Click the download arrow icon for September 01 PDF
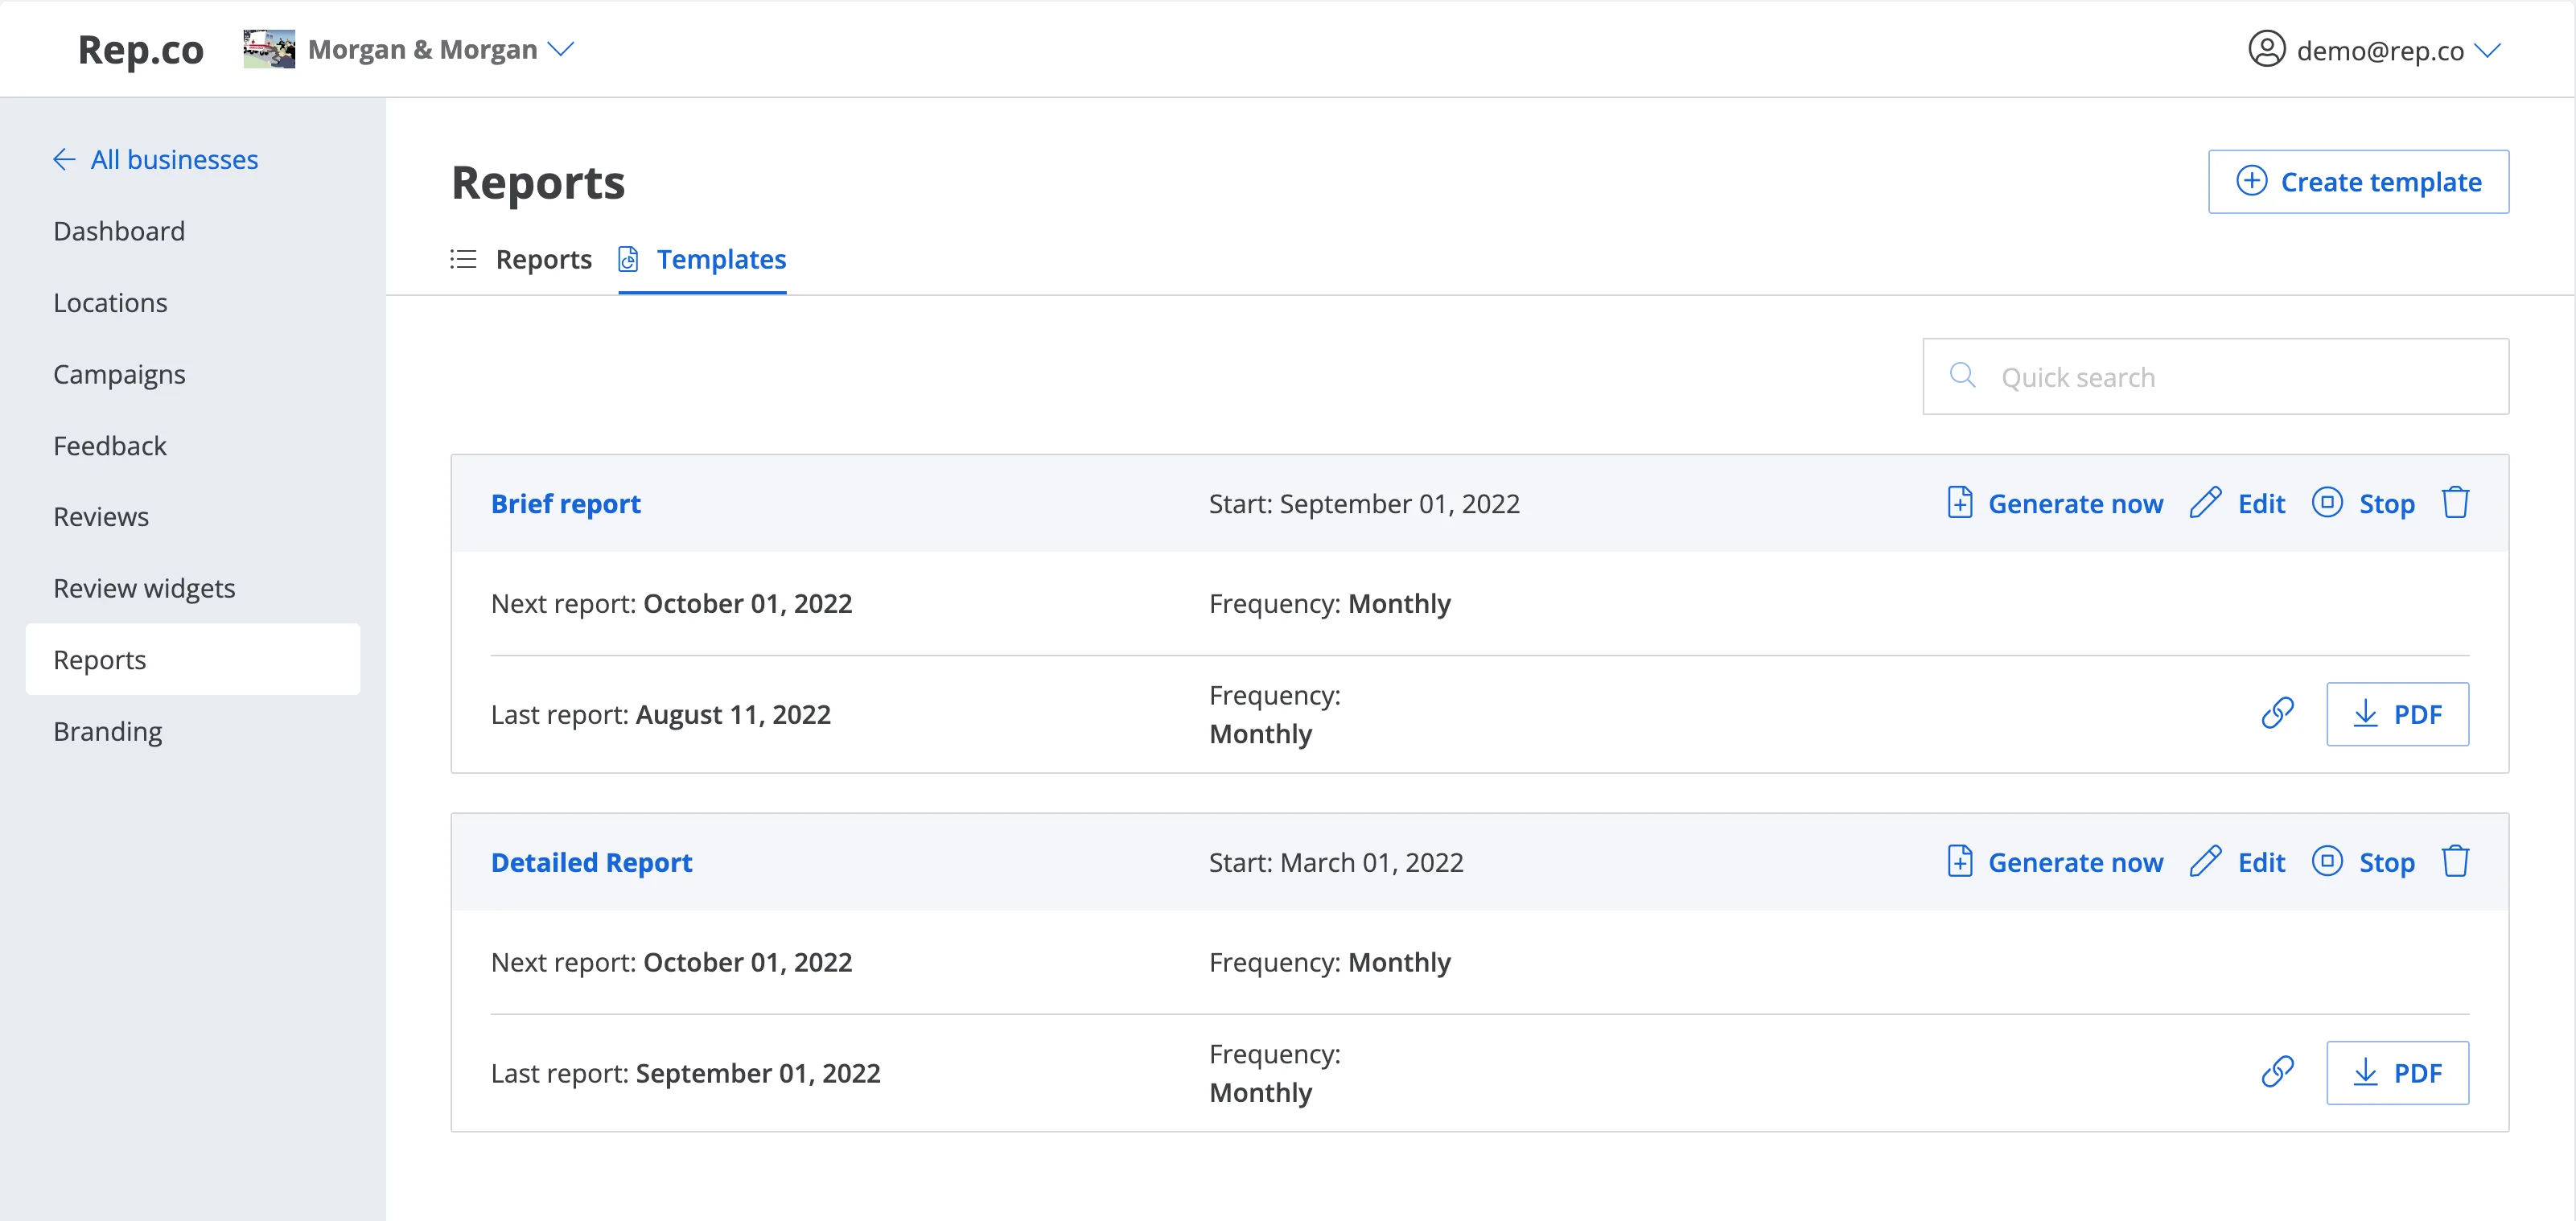2576x1221 pixels. click(2365, 1072)
